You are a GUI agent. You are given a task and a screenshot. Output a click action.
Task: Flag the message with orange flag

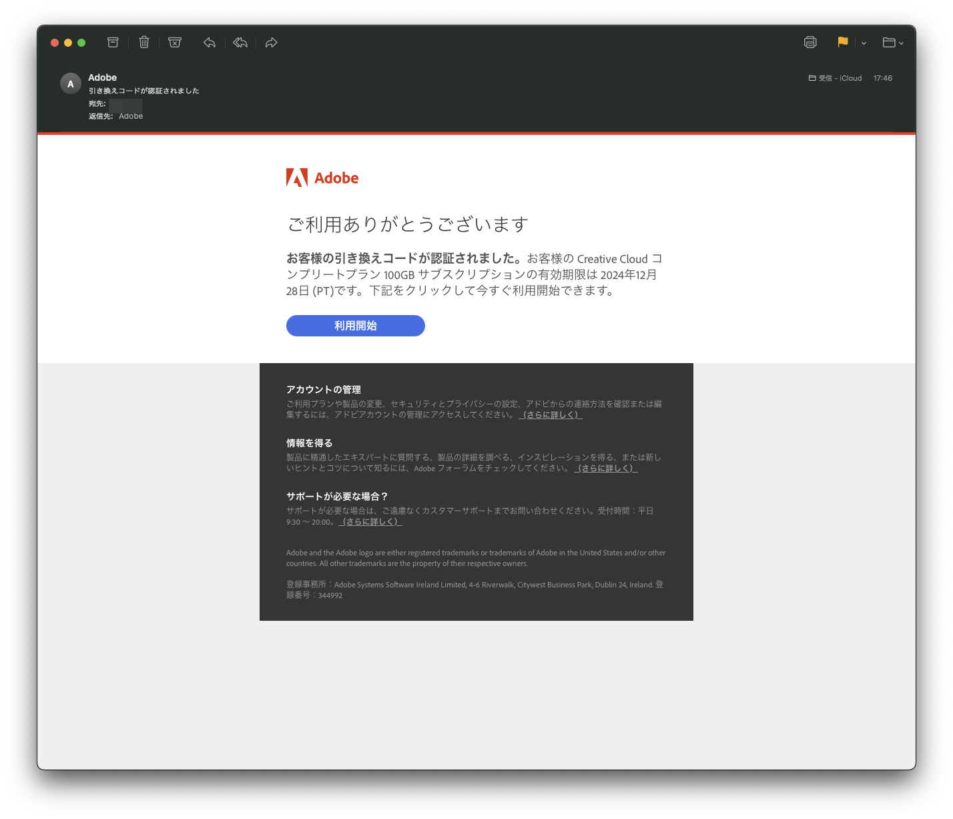tap(843, 42)
